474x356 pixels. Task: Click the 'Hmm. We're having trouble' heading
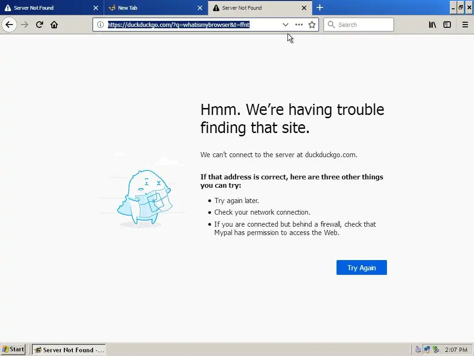(292, 118)
